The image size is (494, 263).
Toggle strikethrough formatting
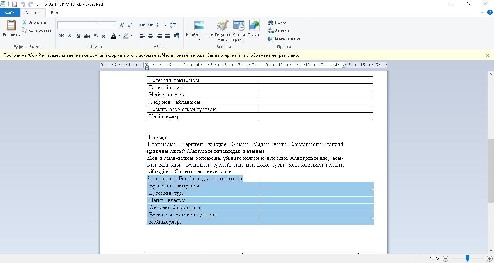tap(87, 36)
